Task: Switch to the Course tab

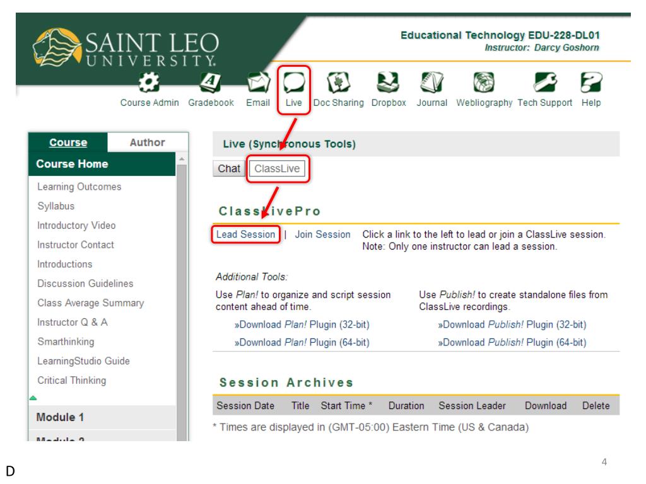Action: tap(68, 142)
